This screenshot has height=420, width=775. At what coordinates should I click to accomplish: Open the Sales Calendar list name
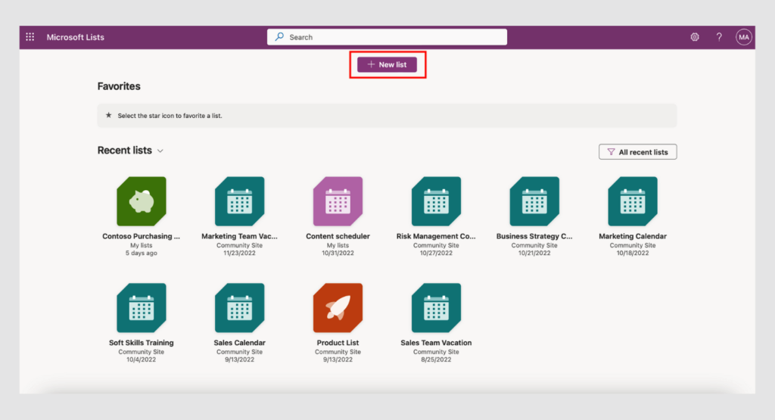click(x=239, y=343)
